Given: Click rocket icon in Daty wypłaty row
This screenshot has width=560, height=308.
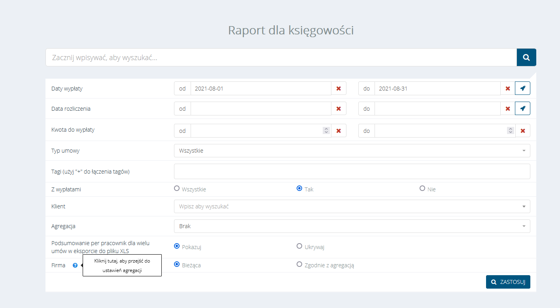Looking at the screenshot, I should (522, 89).
